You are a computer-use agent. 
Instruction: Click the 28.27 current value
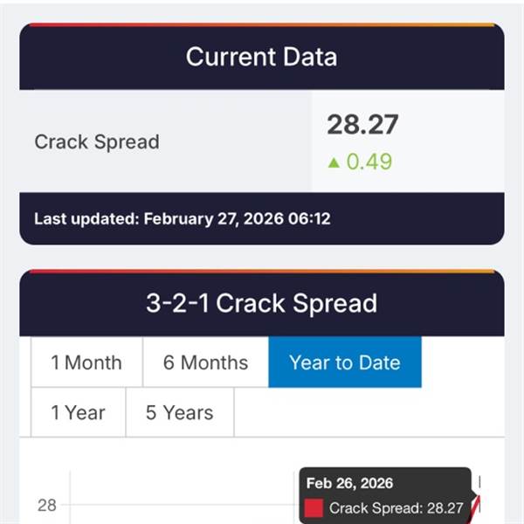[362, 125]
